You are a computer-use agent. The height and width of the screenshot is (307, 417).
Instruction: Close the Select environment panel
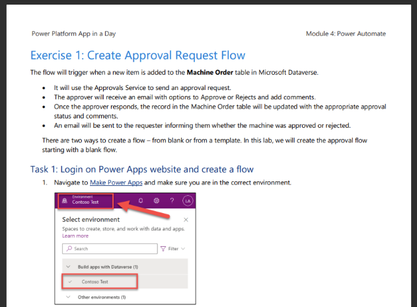point(186,220)
